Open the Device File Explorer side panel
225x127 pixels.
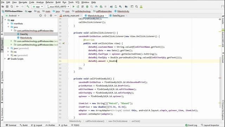click(223, 110)
